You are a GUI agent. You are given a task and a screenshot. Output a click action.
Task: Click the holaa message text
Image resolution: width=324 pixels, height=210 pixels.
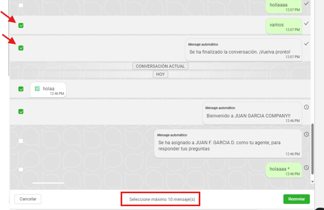[48, 89]
